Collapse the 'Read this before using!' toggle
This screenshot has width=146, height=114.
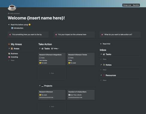click(9, 25)
